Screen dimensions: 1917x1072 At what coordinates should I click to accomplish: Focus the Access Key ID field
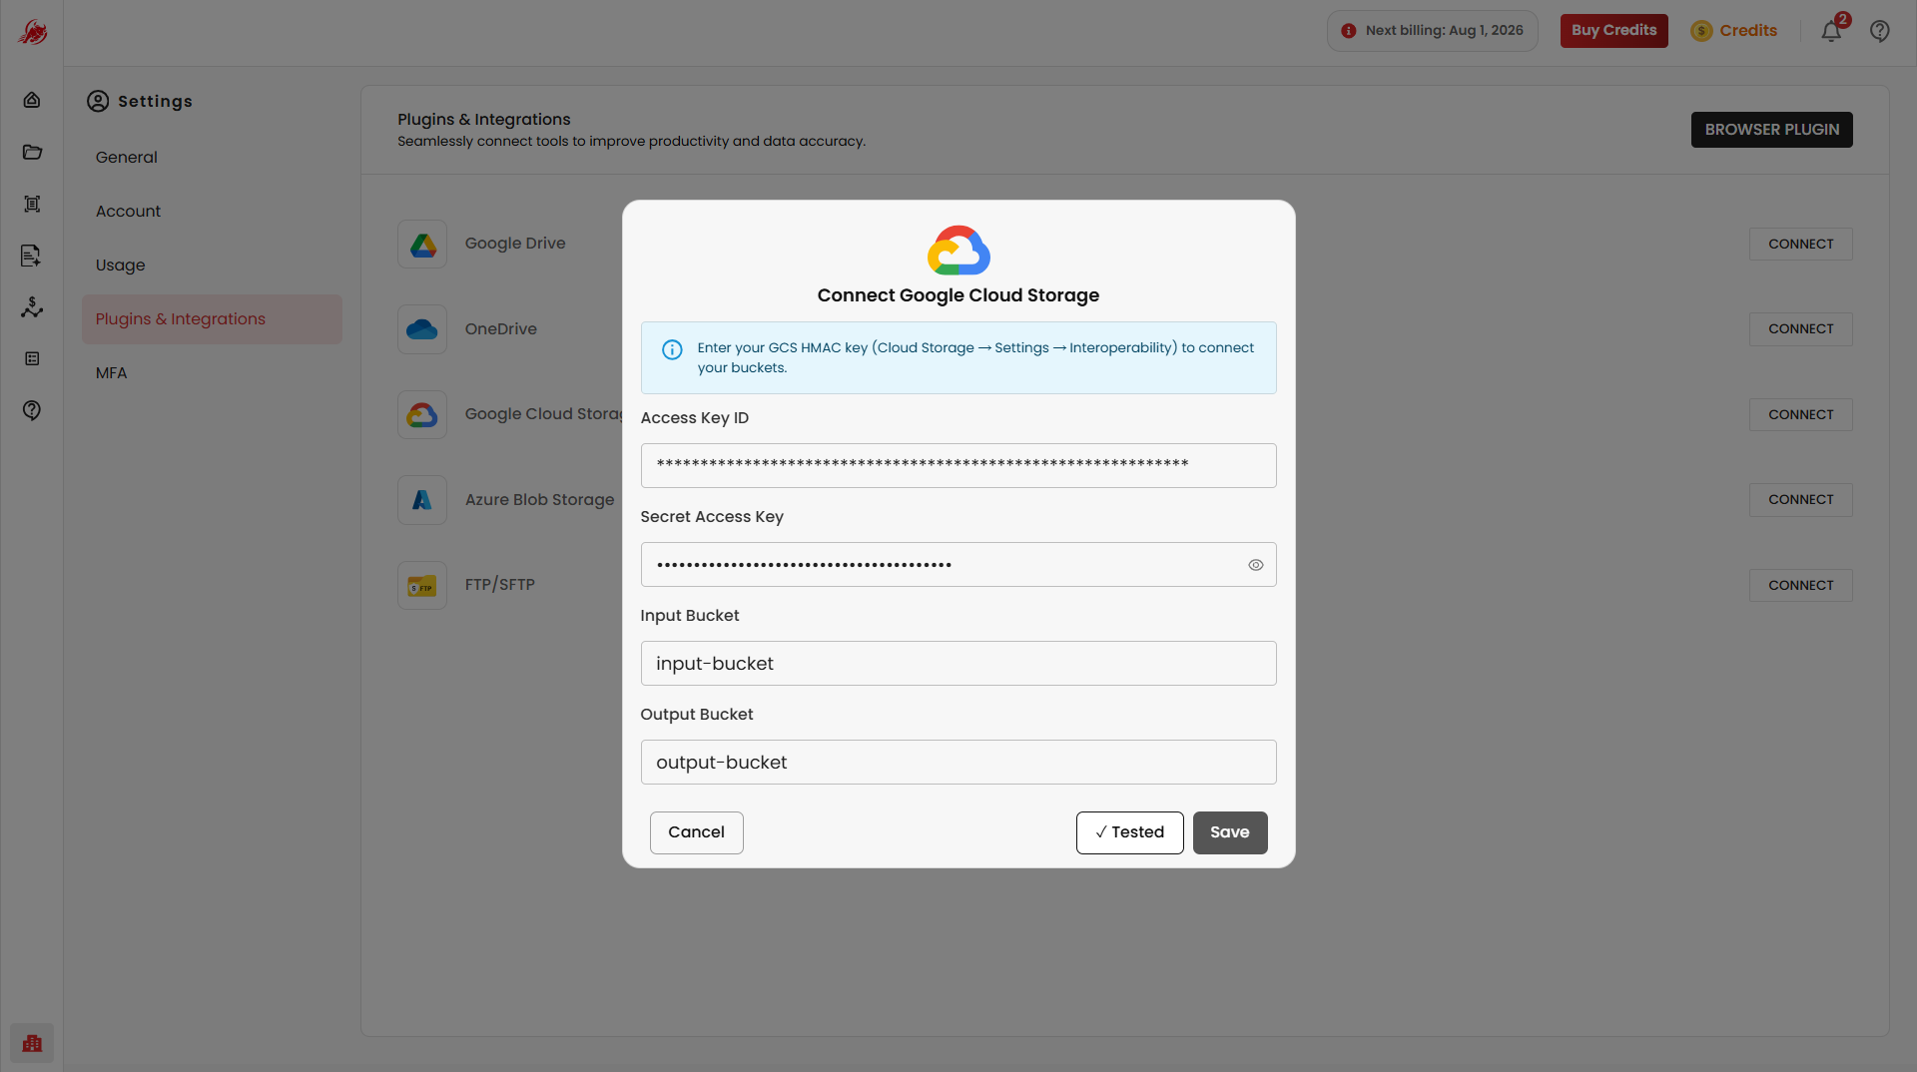(x=958, y=466)
